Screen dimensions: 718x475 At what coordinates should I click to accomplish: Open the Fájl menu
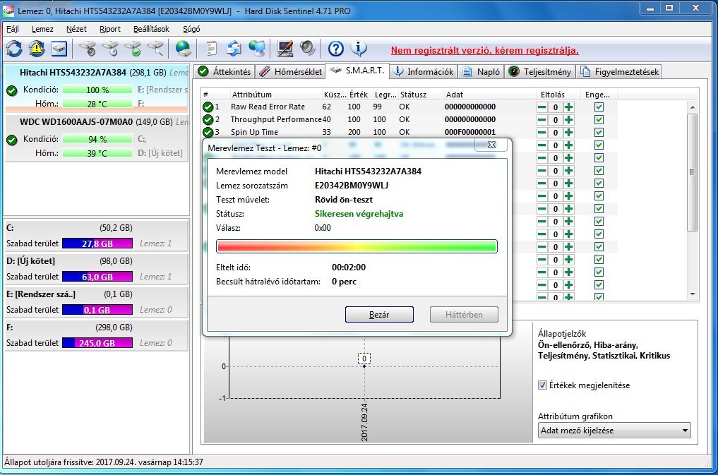point(13,29)
